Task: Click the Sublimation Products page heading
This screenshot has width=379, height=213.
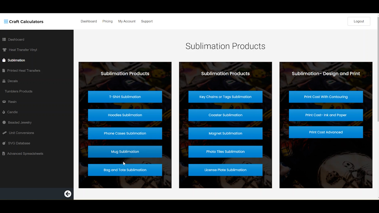Action: [x=225, y=46]
